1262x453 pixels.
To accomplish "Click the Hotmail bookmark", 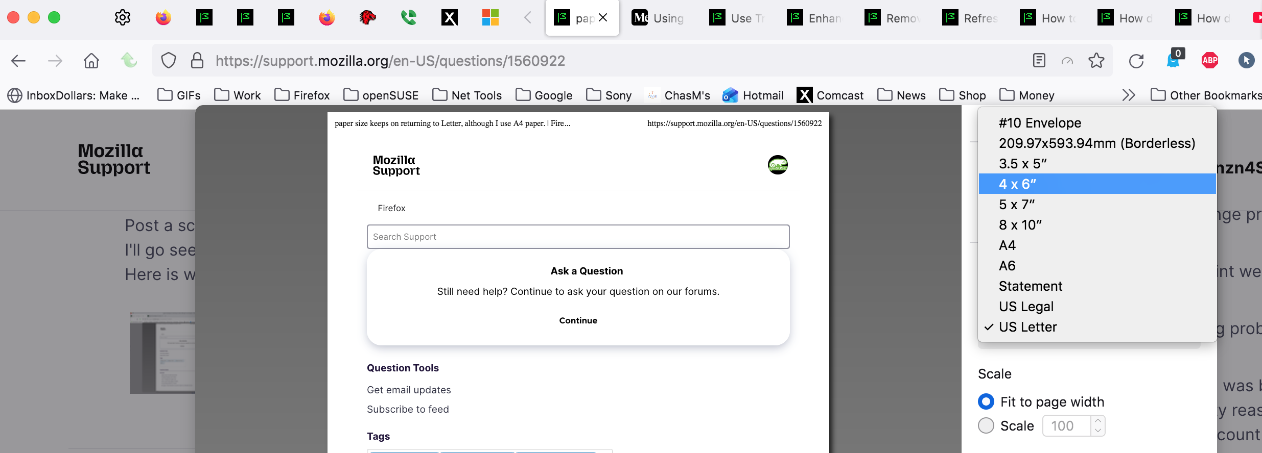I will click(753, 95).
